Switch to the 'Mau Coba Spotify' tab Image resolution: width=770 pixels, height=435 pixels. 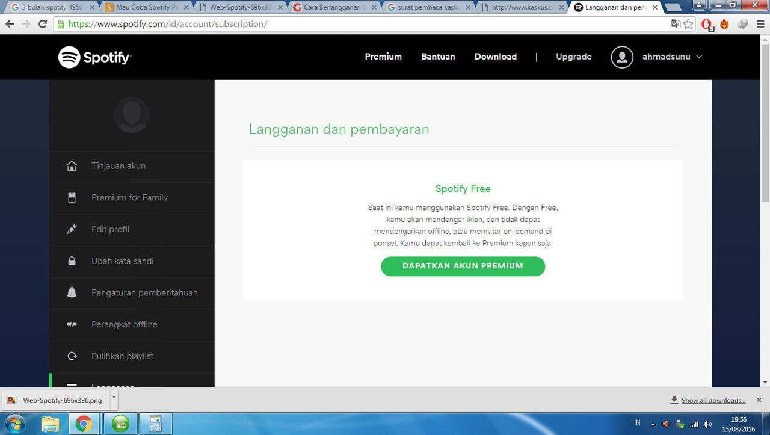tap(145, 7)
